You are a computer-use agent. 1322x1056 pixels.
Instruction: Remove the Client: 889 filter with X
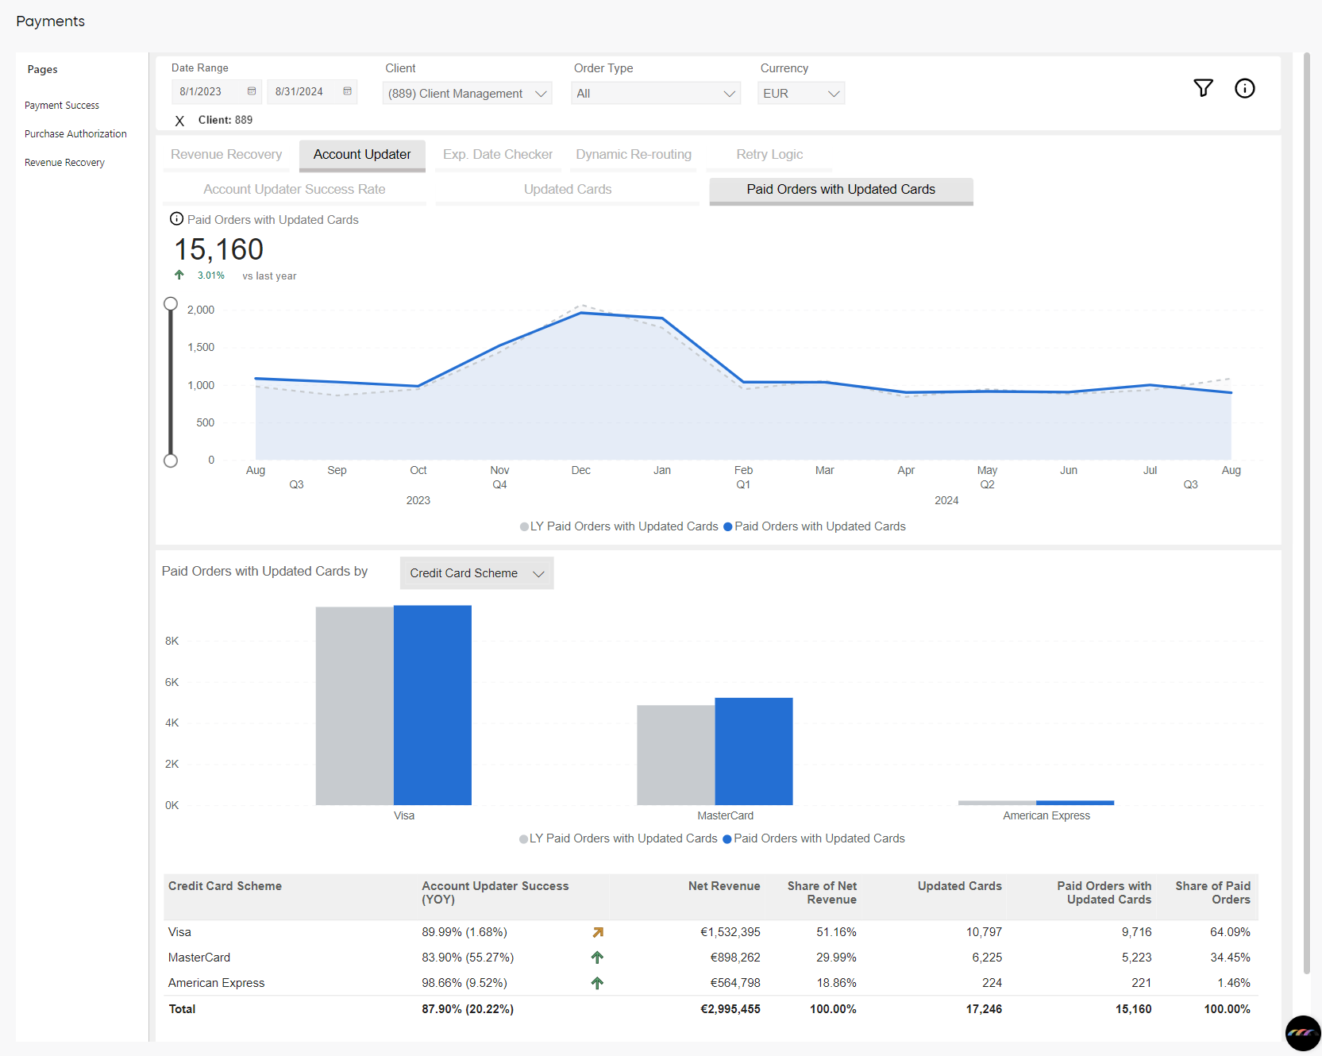[x=179, y=121]
